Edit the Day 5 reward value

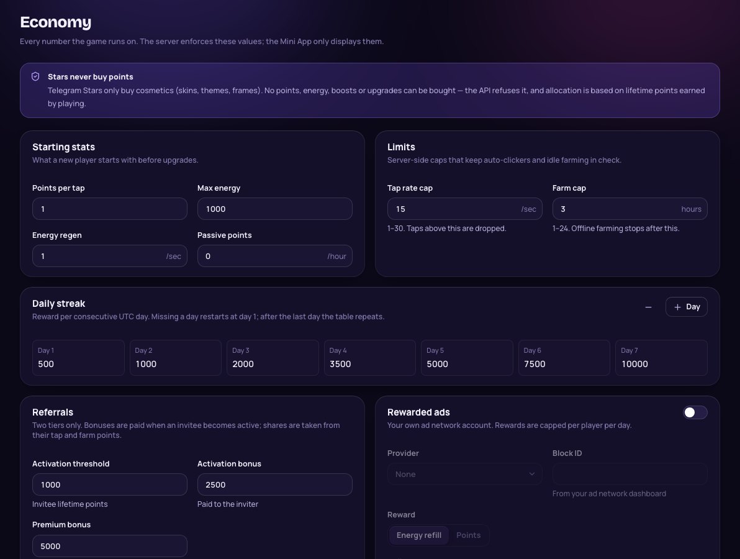467,358
